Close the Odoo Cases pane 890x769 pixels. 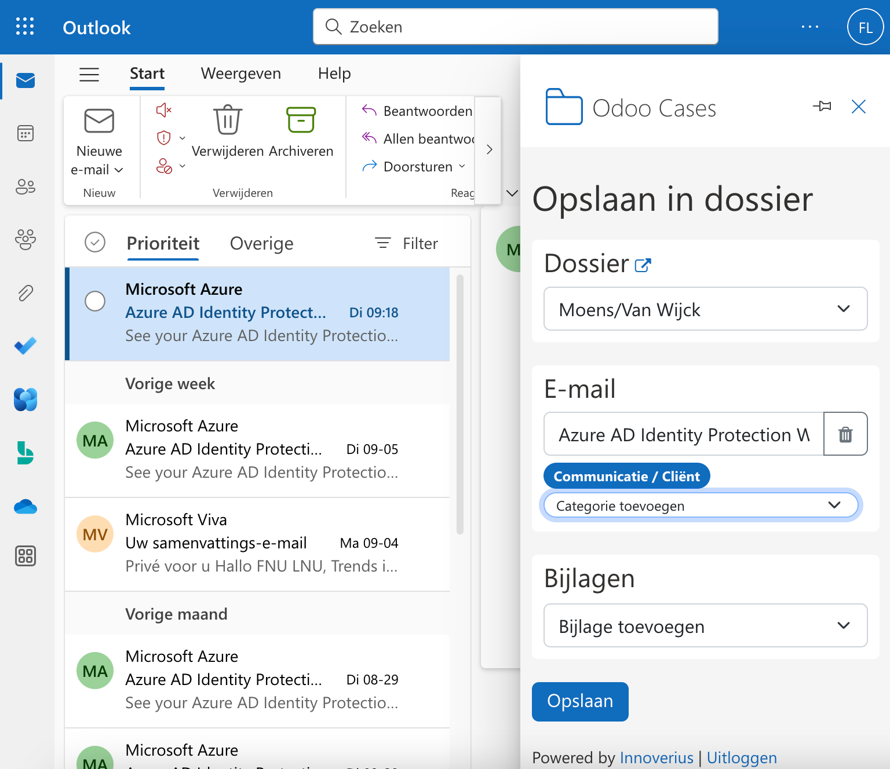pos(859,107)
